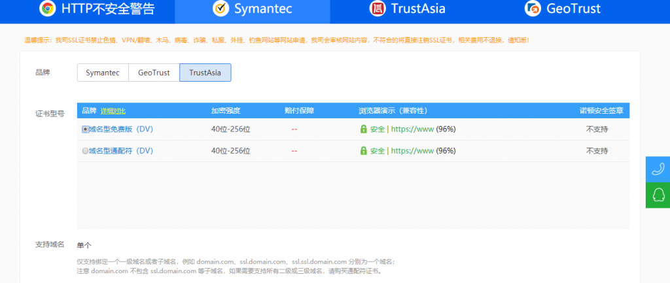The width and height of the screenshot is (670, 283).
Task: Click -- compensation value in 域名型通配符 row
Action: [x=294, y=151]
